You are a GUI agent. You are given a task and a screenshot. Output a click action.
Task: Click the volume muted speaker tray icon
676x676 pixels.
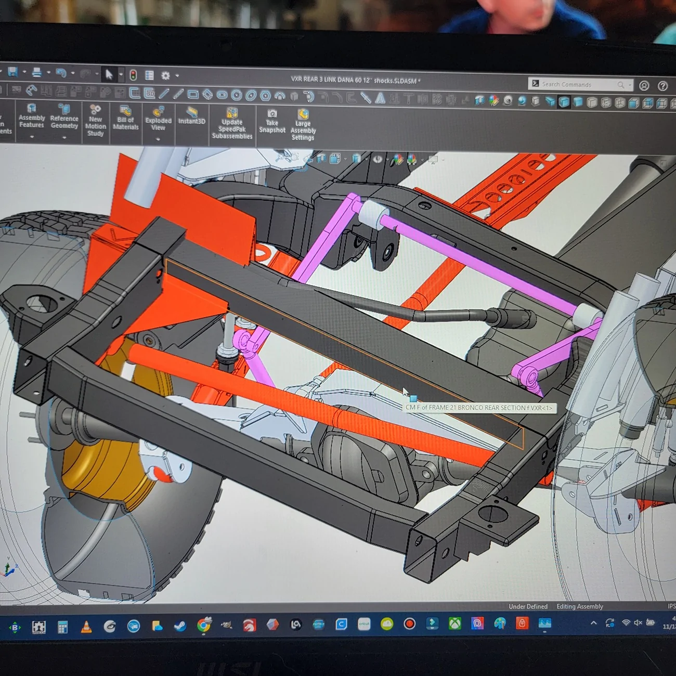[638, 623]
